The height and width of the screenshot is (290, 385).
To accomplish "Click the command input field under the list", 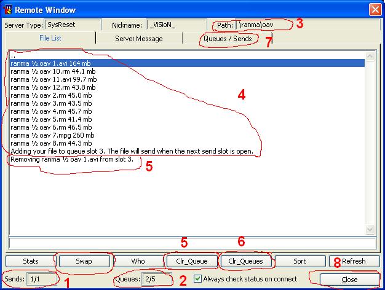I will coord(193,243).
